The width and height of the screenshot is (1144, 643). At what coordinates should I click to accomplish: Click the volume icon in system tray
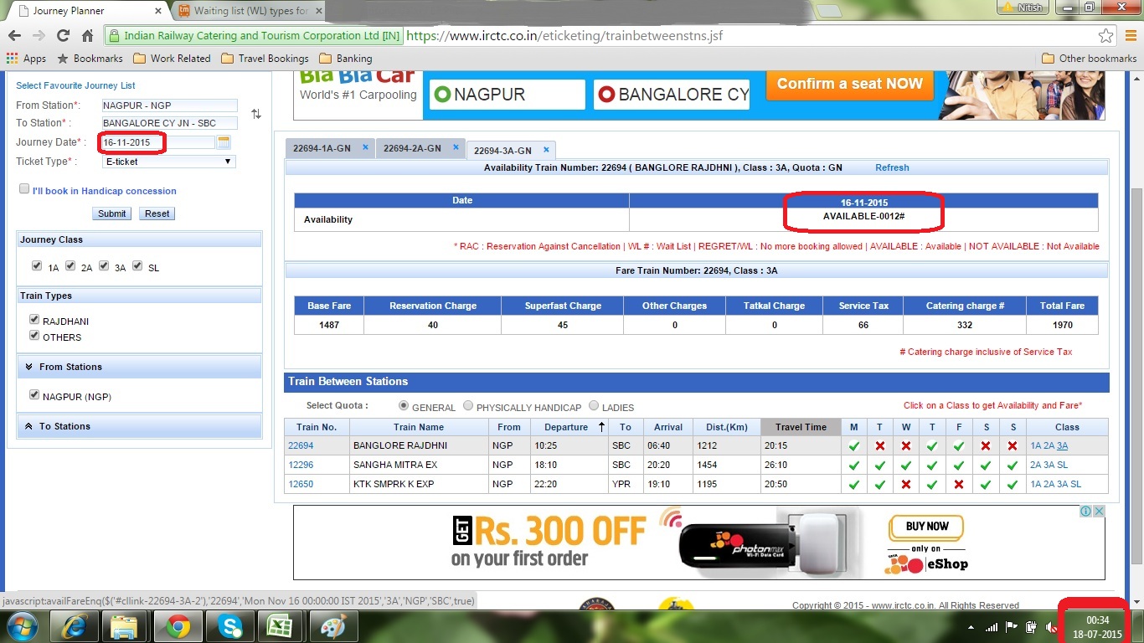pos(1051,627)
